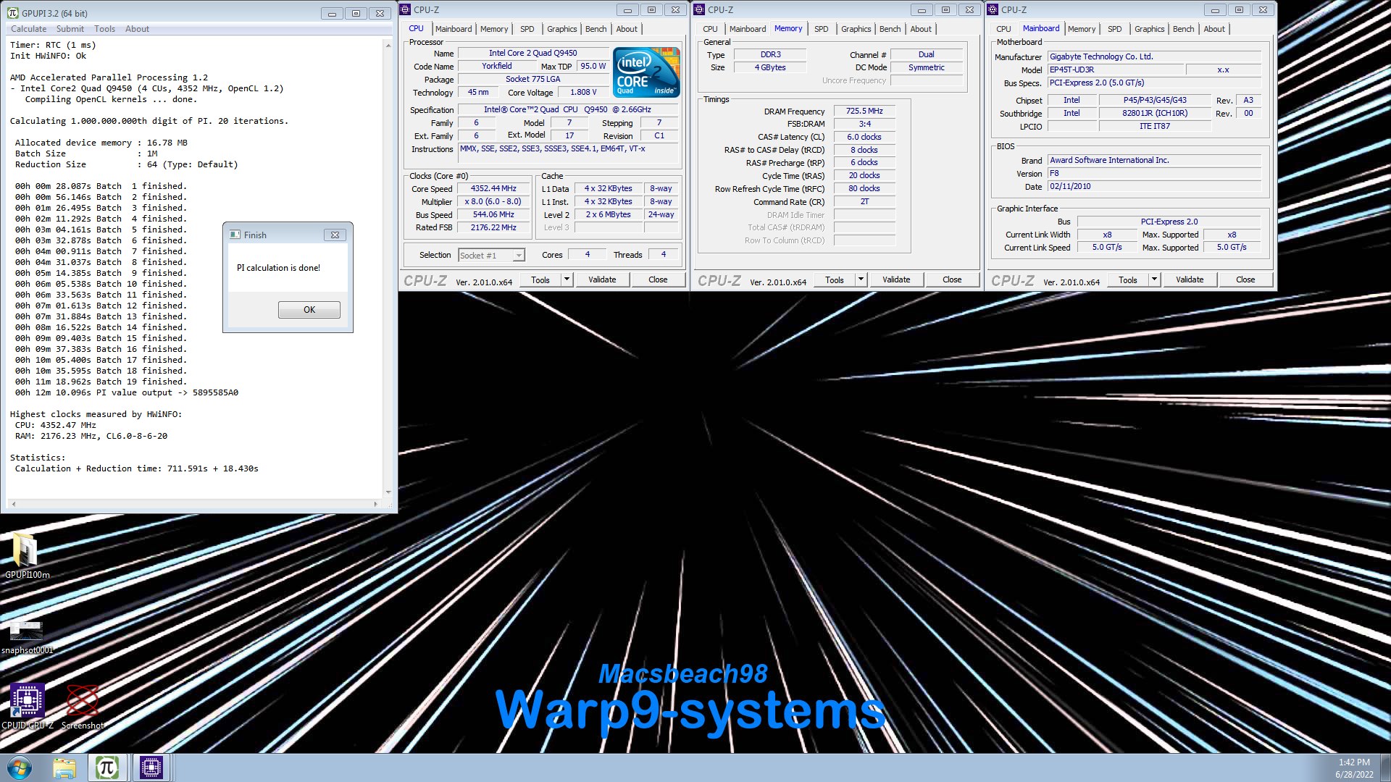Click GPUPI horizontal scrollbar left arrow
The image size is (1391, 782).
(13, 504)
